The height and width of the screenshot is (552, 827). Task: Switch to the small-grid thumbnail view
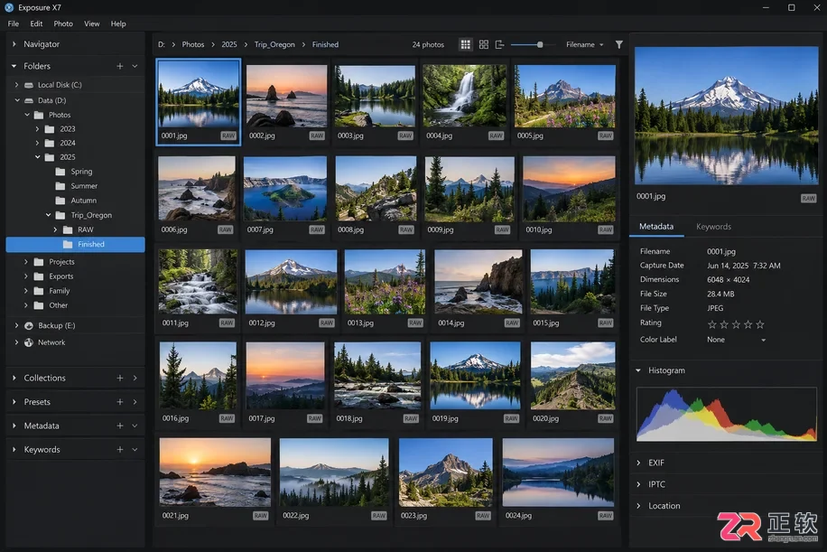[465, 45]
